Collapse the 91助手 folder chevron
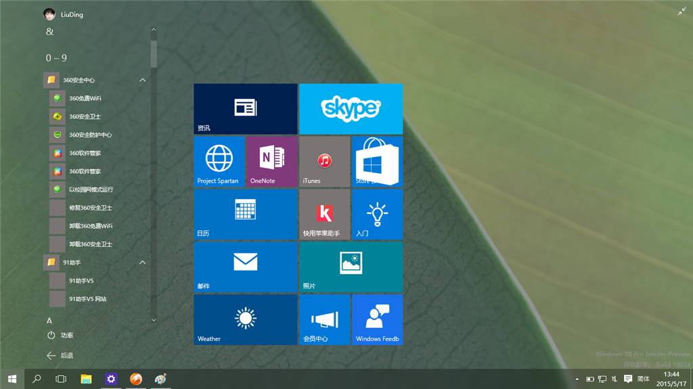Screen dimensions: 693x389 [x=142, y=262]
